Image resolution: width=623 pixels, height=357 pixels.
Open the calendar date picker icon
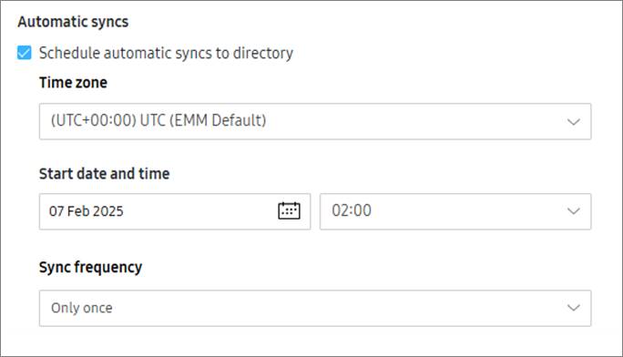click(289, 211)
